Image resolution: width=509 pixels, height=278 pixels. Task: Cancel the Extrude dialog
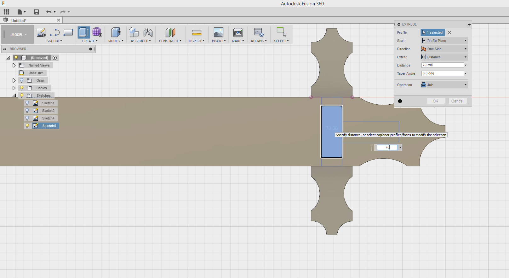tap(457, 101)
